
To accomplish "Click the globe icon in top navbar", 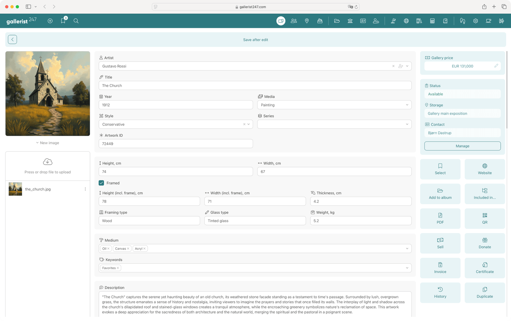I will coord(406,21).
